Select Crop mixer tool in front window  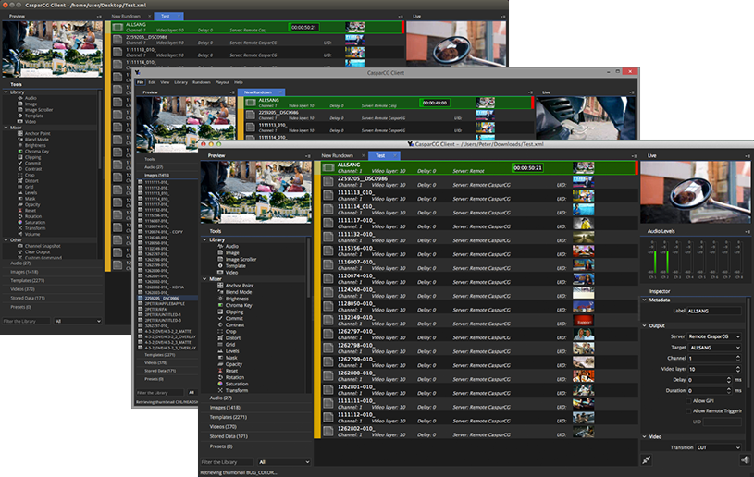227,332
